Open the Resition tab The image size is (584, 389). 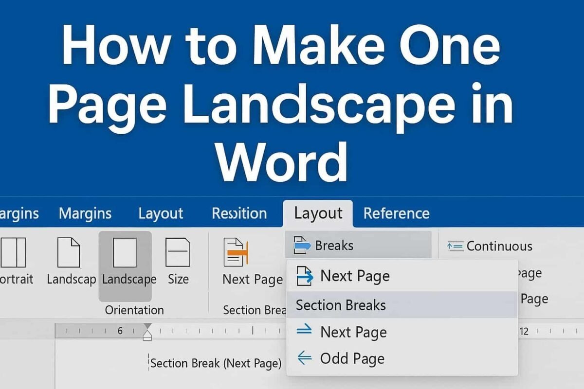(x=239, y=213)
